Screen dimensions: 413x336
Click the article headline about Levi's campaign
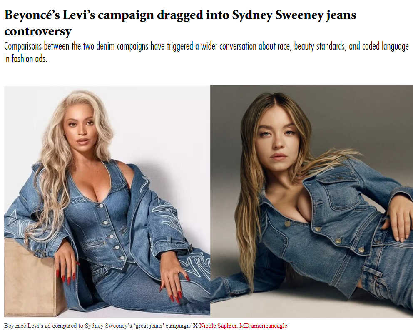[x=180, y=23]
